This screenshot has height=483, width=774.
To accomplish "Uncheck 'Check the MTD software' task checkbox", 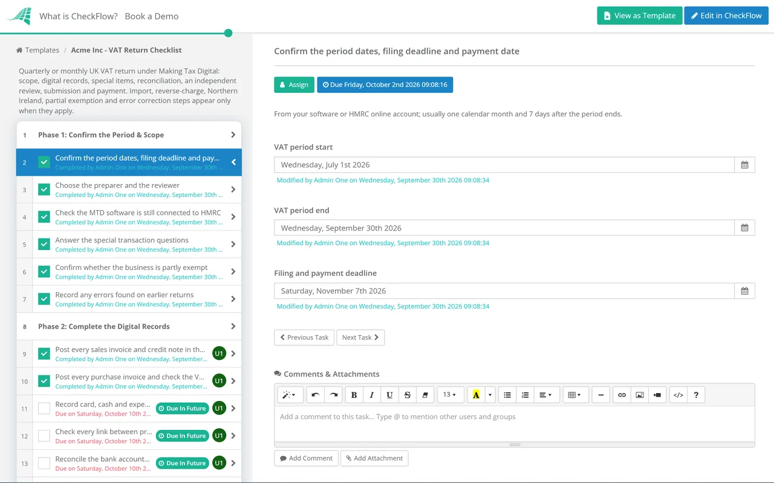I will tap(44, 217).
